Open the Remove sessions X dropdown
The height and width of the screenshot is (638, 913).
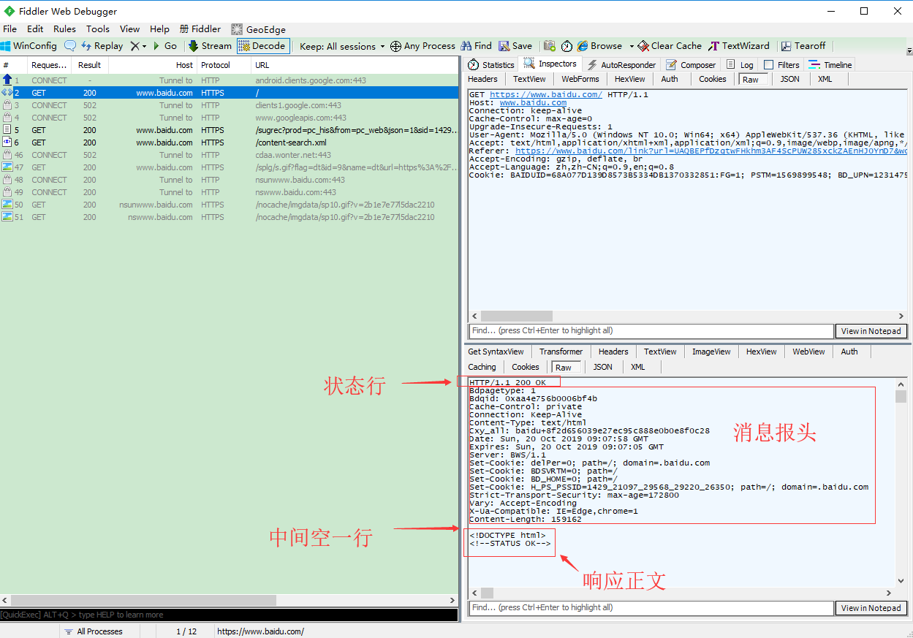(138, 45)
